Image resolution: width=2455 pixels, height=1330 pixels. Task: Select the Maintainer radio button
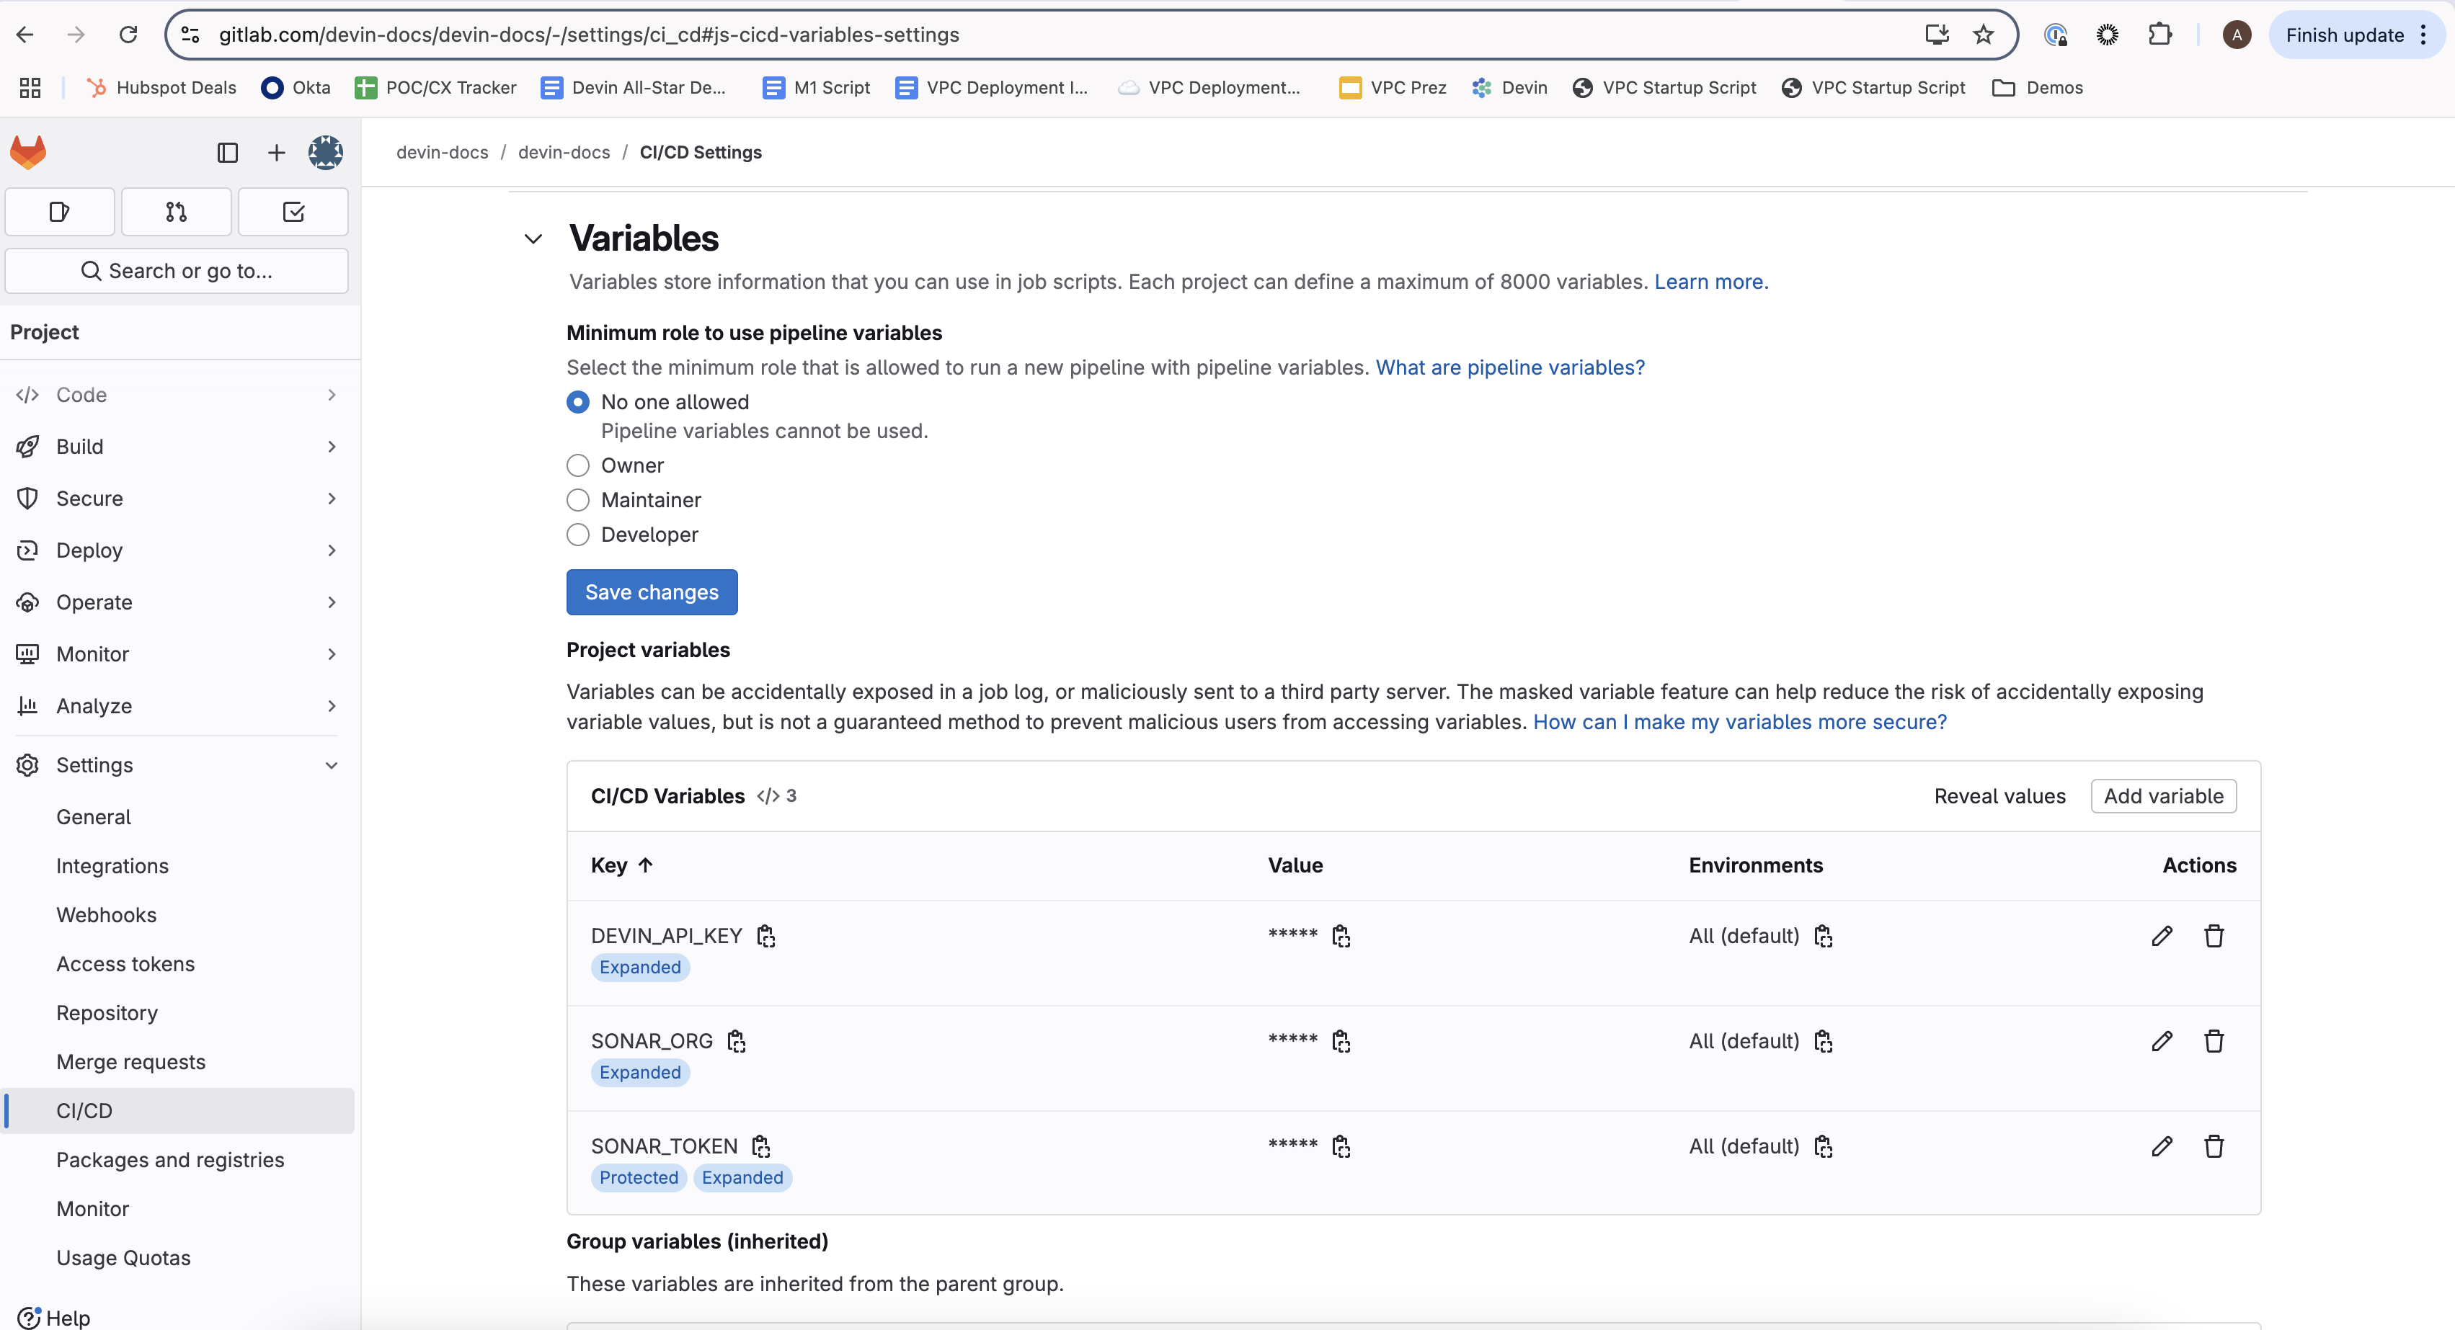coord(577,499)
